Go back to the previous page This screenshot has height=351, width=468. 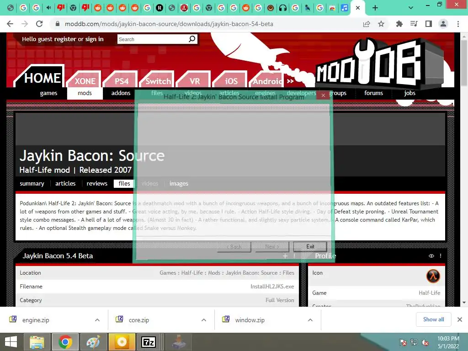10,24
